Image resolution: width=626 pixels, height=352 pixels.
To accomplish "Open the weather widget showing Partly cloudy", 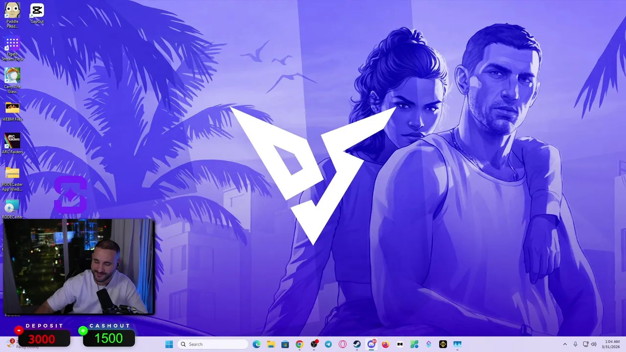I will click(x=22, y=344).
